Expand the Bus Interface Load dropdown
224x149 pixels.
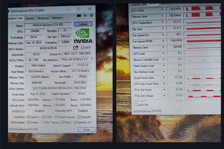164,72
